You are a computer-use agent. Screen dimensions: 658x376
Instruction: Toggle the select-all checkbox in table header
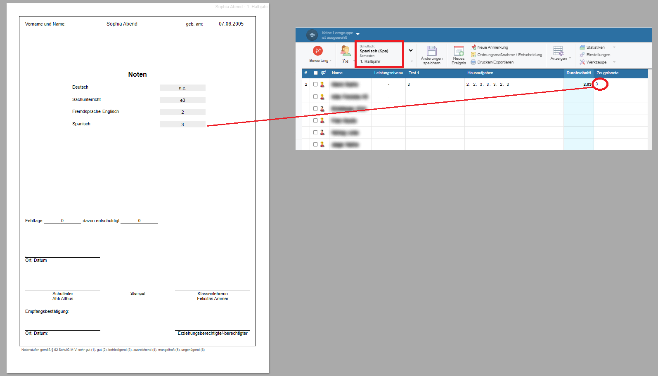click(x=316, y=73)
